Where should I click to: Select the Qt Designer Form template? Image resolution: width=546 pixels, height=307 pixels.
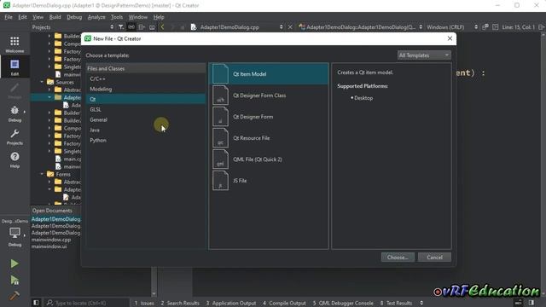269,117
